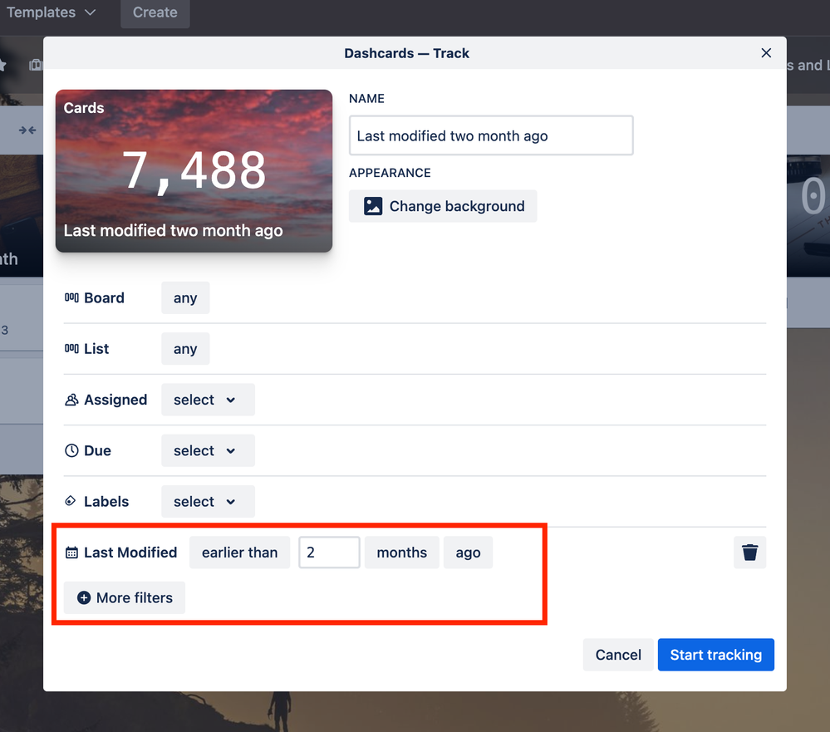Click the Cards preview tile showing 7,488
The width and height of the screenshot is (830, 732).
(194, 170)
